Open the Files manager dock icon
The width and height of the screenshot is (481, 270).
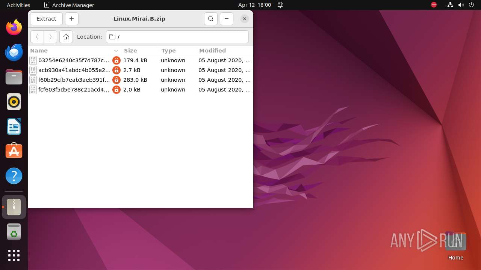[x=14, y=77]
